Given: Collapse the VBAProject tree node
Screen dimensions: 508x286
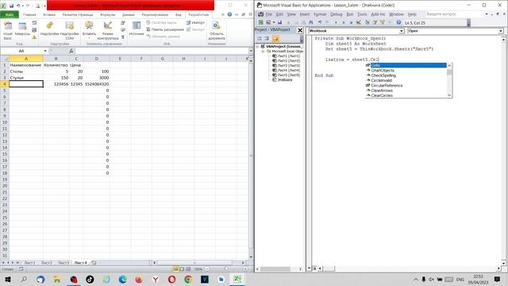Looking at the screenshot, I should click(258, 47).
